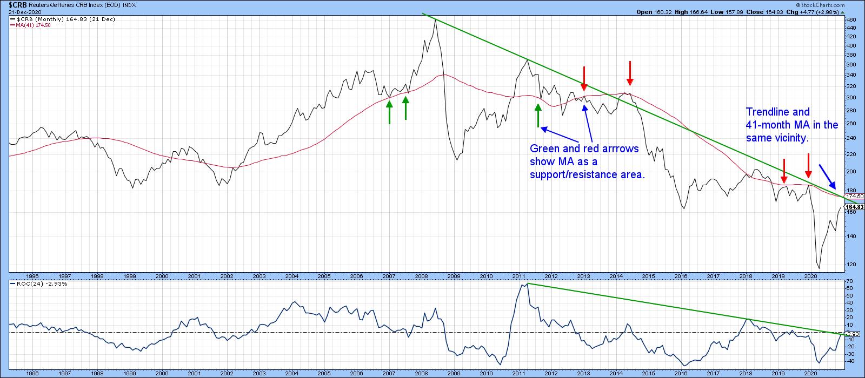Click 2012 on the price panel time axis
Viewport: 865px width, 378px height.
[x=551, y=276]
